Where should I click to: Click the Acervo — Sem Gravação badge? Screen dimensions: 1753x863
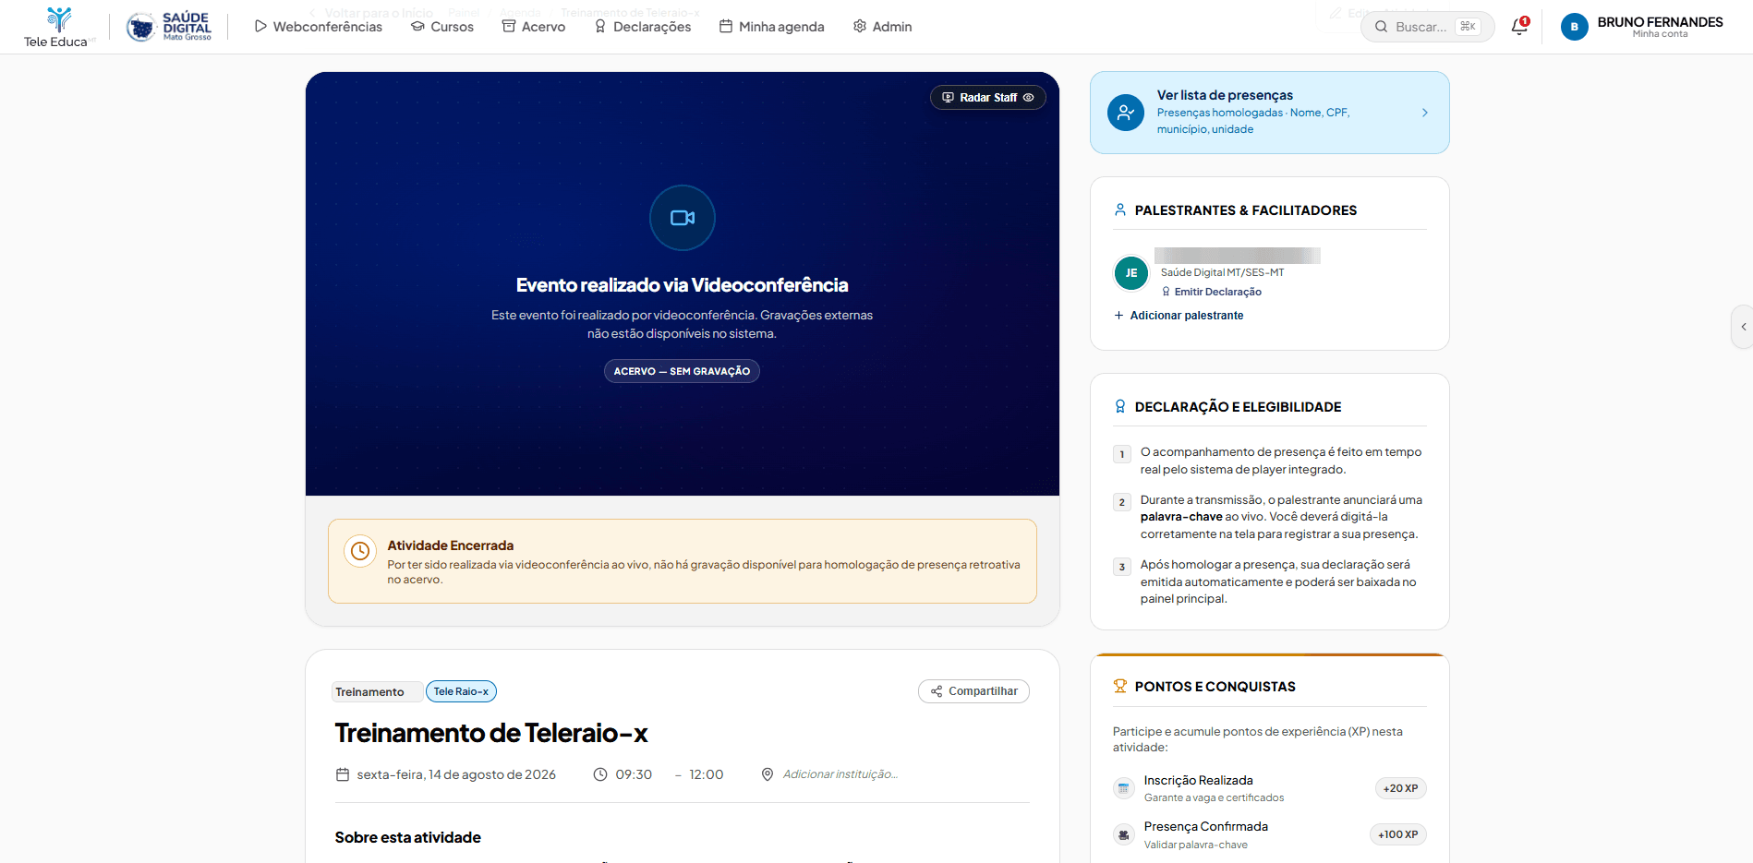point(682,371)
